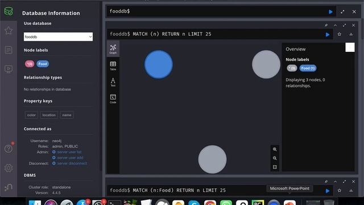Click the color property key

tap(31, 115)
